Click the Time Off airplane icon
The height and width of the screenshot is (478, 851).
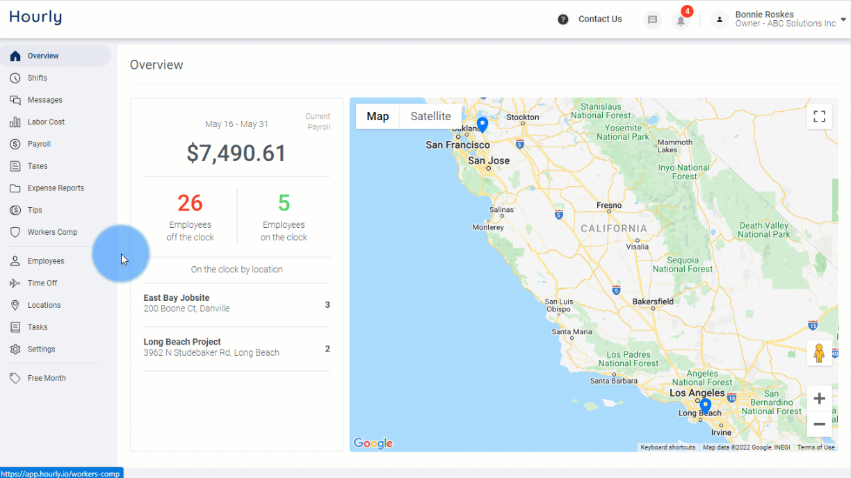coord(15,283)
